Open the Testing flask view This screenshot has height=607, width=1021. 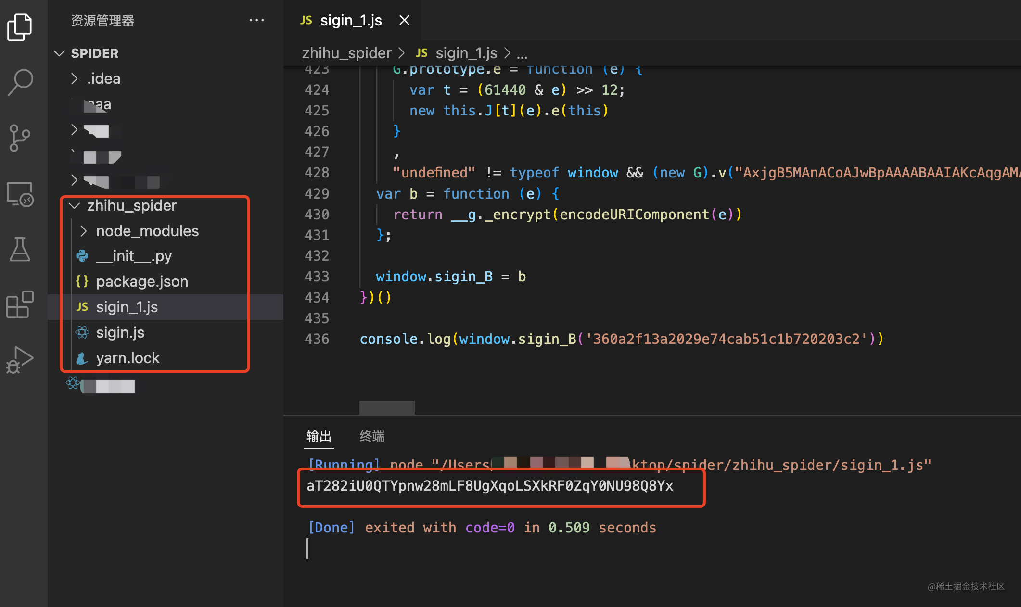[x=20, y=249]
